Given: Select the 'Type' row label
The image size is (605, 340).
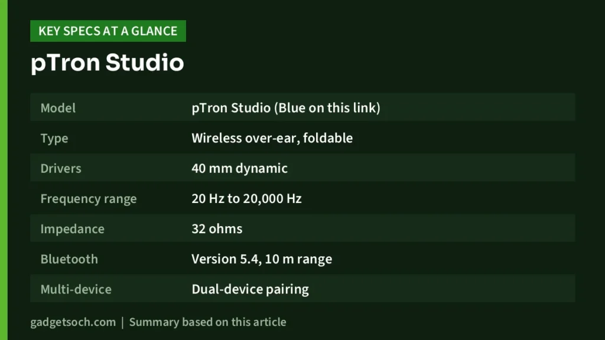Looking at the screenshot, I should coord(54,138).
